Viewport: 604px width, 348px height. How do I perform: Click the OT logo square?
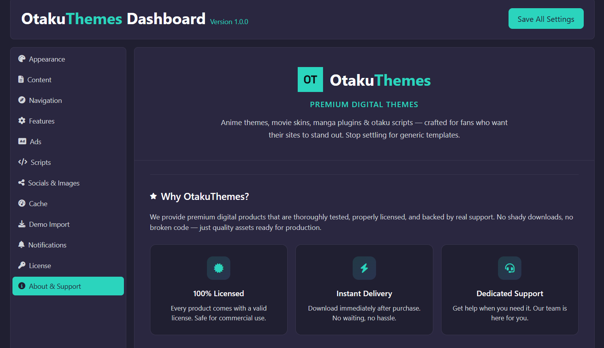(x=310, y=79)
